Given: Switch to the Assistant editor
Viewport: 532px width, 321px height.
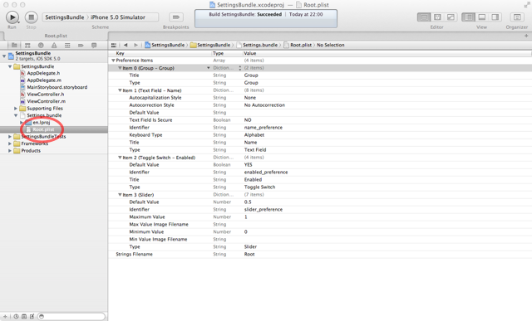Looking at the screenshot, I should [437, 17].
